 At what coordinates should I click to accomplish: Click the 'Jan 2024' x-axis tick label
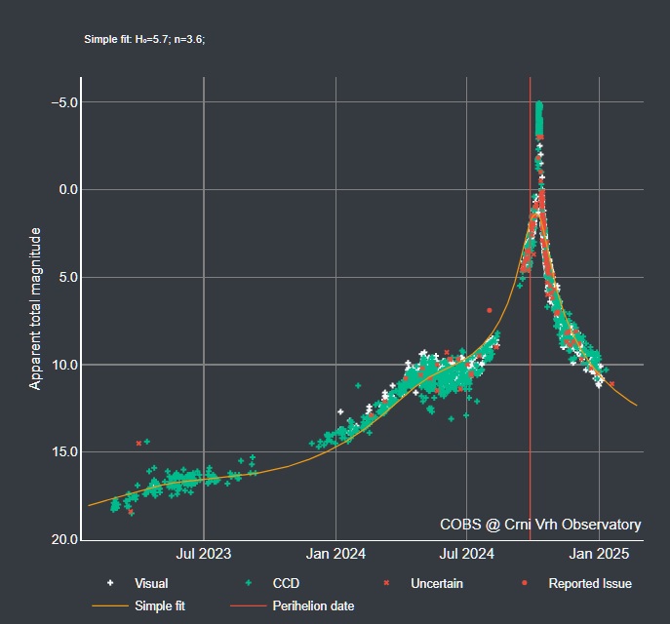(335, 554)
